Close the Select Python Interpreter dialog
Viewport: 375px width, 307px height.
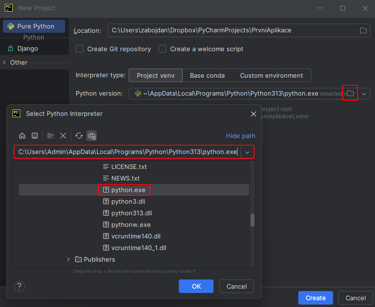click(254, 114)
